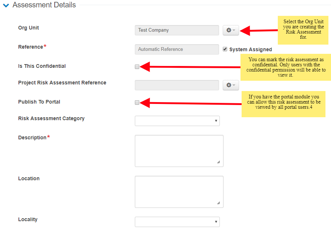Uncheck the System Assigned checkbox
331x230 pixels.
click(225, 49)
